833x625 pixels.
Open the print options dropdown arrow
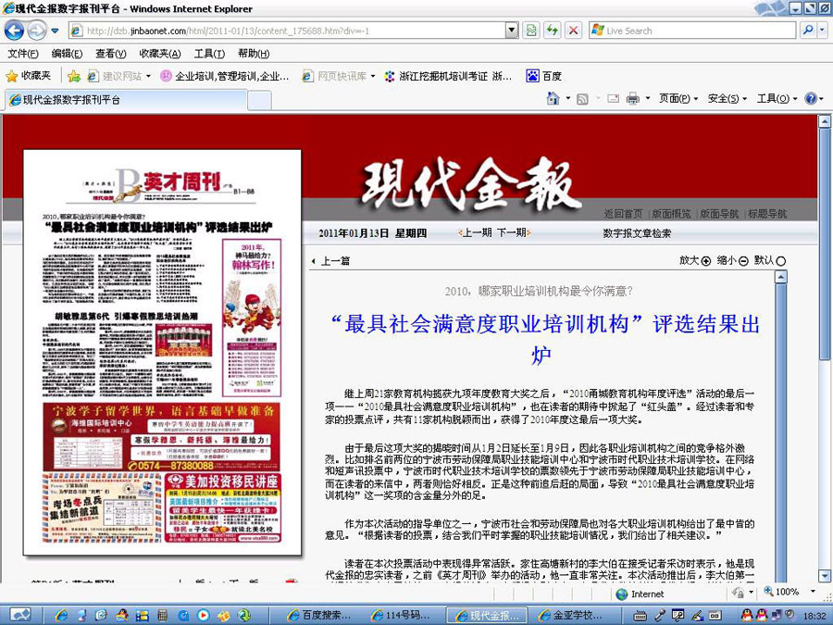(648, 99)
